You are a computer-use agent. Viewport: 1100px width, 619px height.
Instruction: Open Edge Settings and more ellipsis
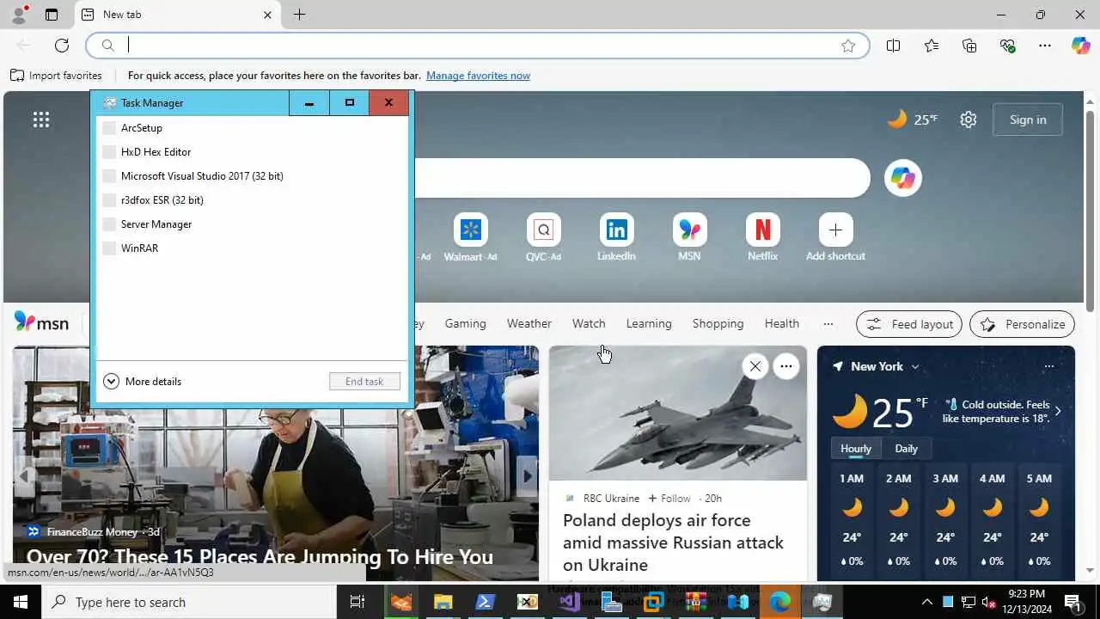point(1045,46)
